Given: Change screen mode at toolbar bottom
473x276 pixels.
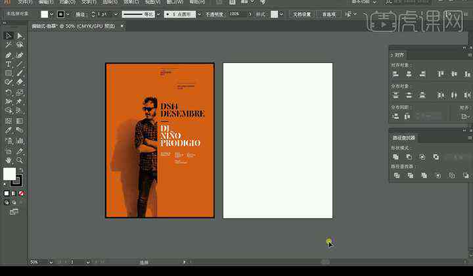Looking at the screenshot, I should click(14, 212).
